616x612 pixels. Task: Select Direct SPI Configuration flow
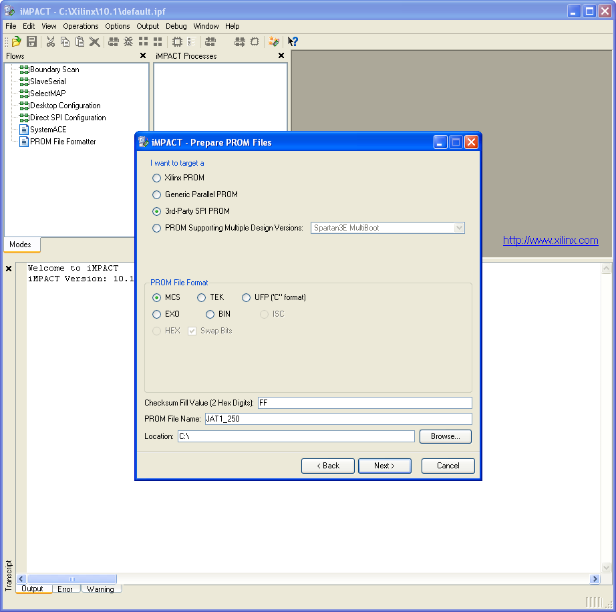[x=63, y=118]
